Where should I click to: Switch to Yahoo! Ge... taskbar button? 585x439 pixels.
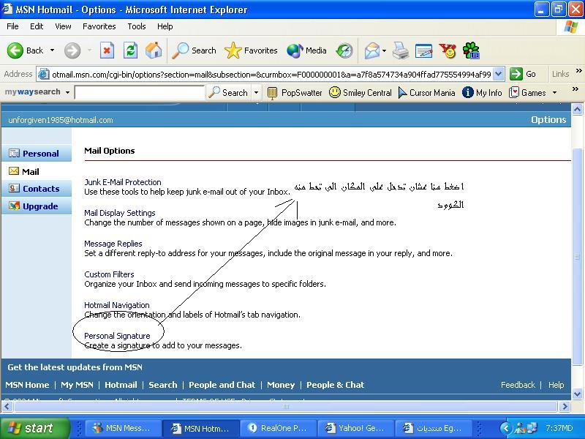tap(356, 428)
